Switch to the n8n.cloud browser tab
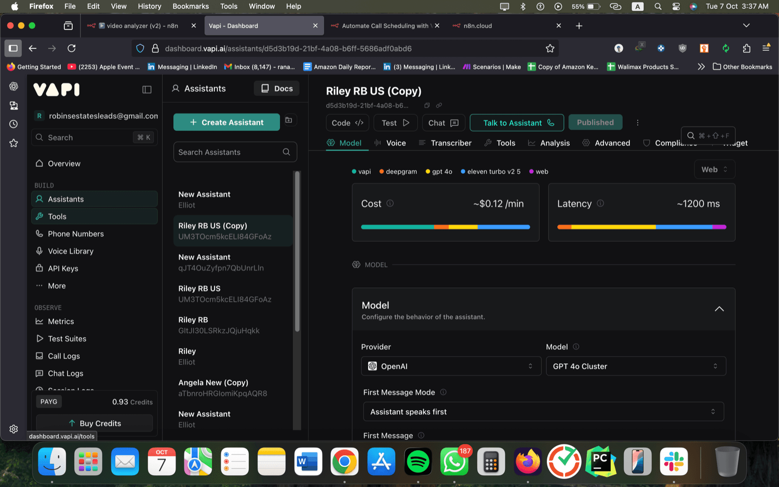The width and height of the screenshot is (779, 487). point(507,25)
